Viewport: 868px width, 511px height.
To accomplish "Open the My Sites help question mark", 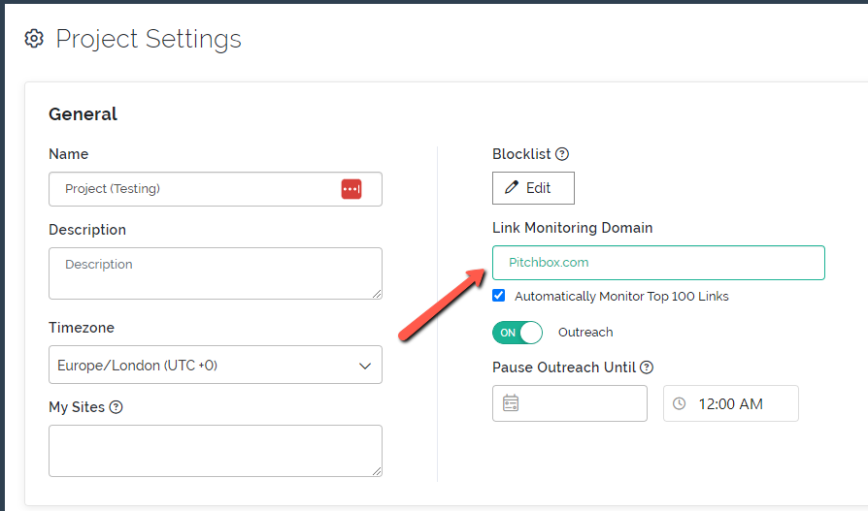I will click(116, 407).
